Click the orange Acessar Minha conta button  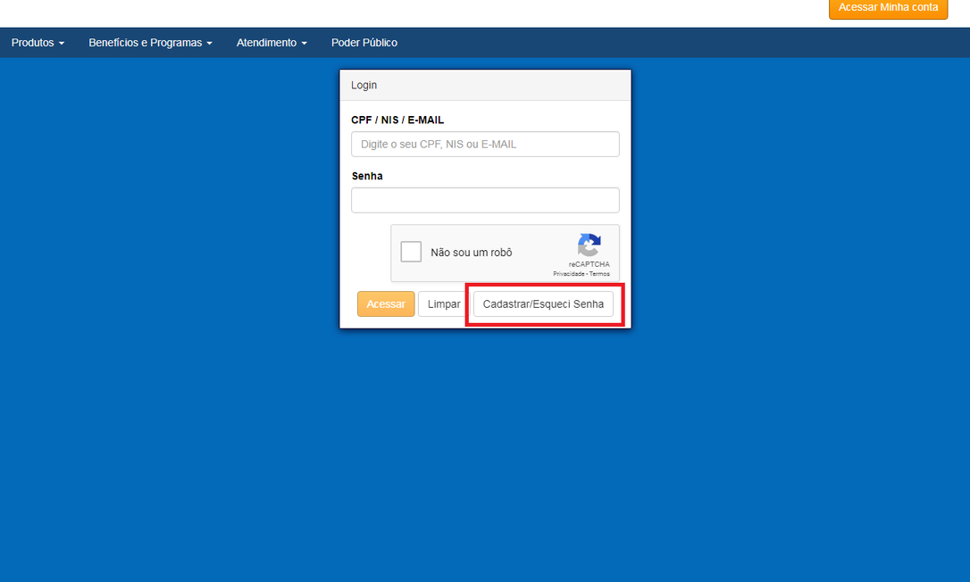tap(888, 8)
